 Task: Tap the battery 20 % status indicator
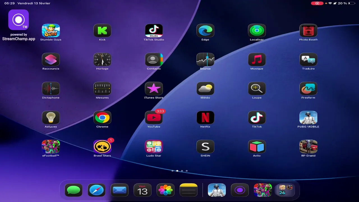pos(346,3)
